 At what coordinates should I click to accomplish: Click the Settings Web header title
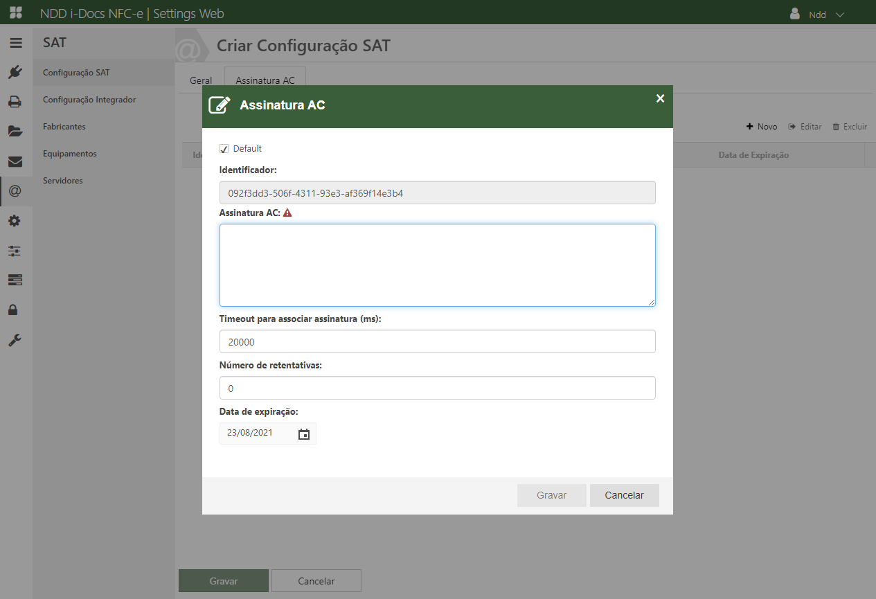(188, 14)
